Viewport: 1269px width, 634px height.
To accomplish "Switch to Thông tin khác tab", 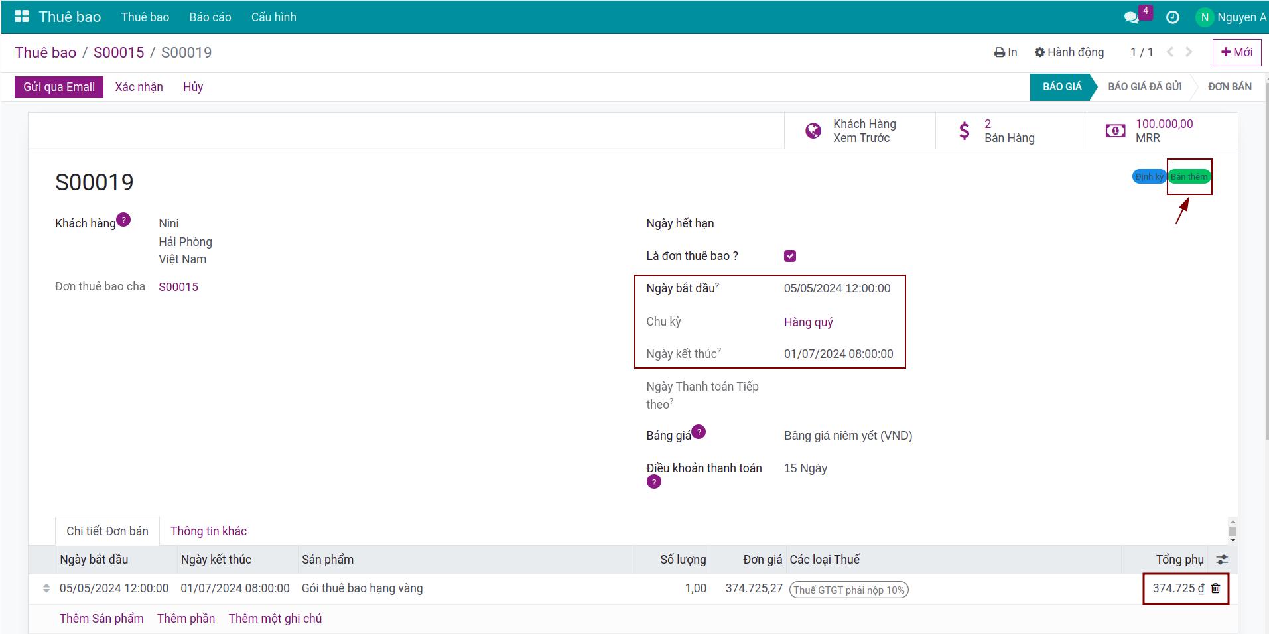I will pyautogui.click(x=208, y=531).
